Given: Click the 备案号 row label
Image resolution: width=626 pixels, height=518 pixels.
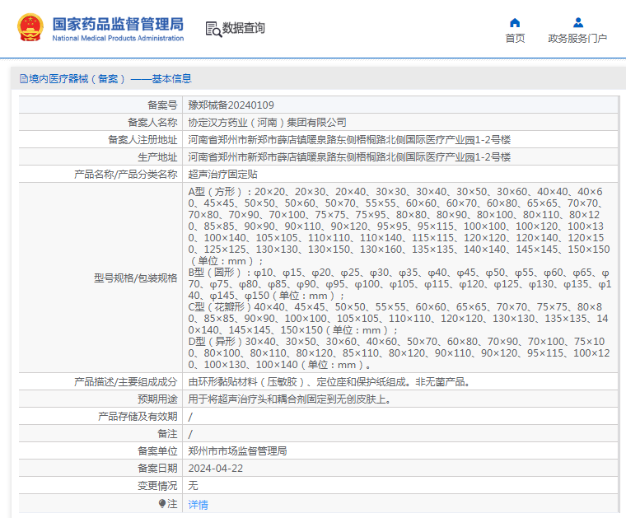Looking at the screenshot, I should click(162, 105).
